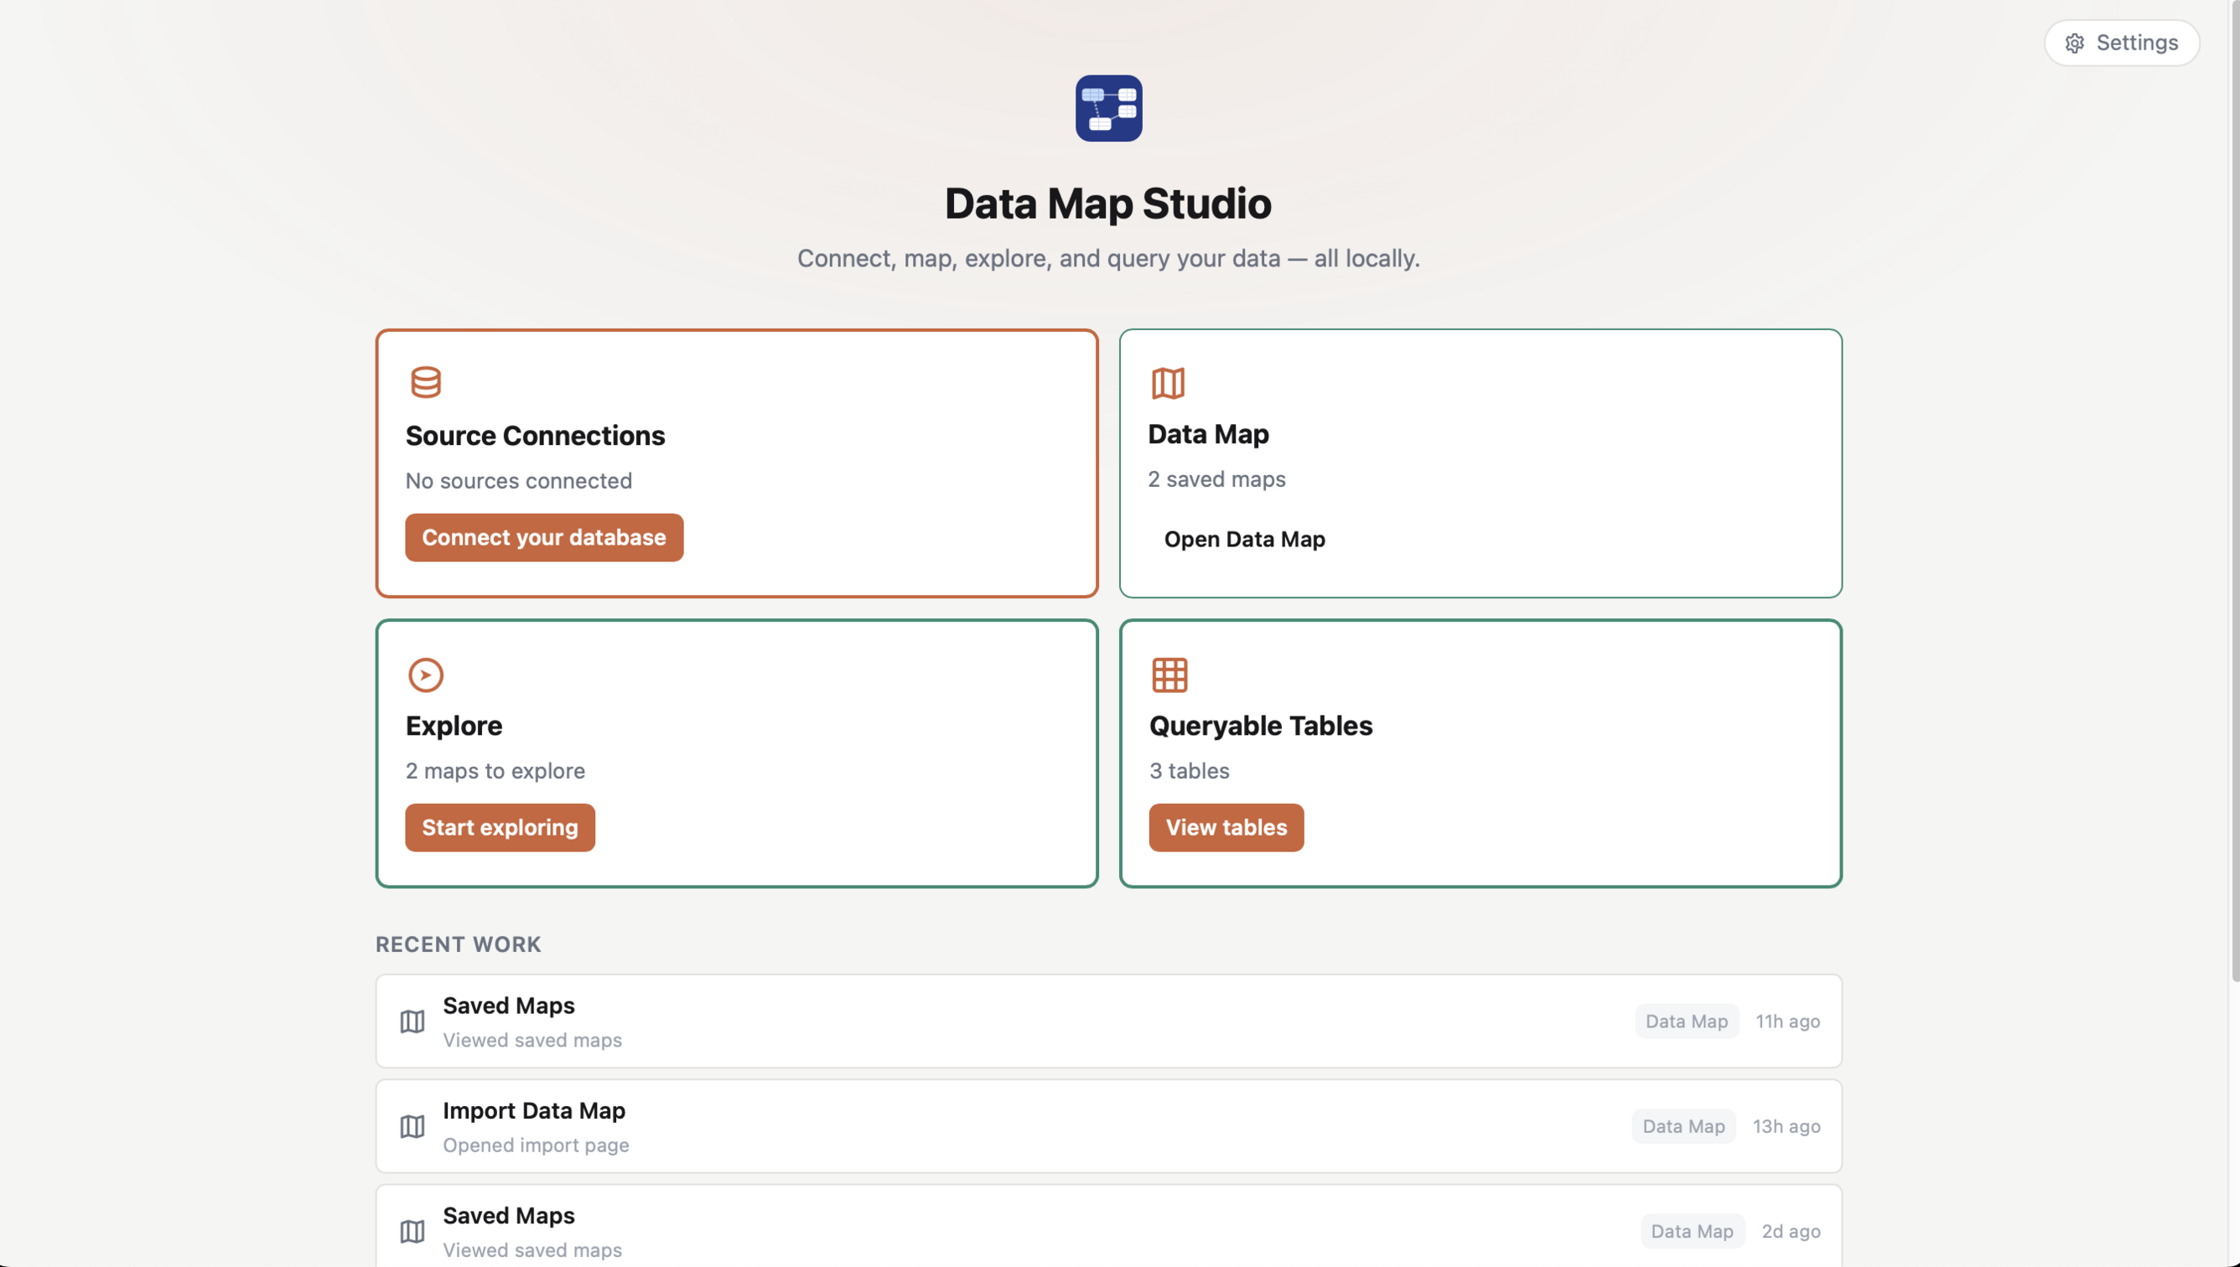Screen dimensions: 2240x1267
Task: Click Start exploring button
Action: coord(500,827)
